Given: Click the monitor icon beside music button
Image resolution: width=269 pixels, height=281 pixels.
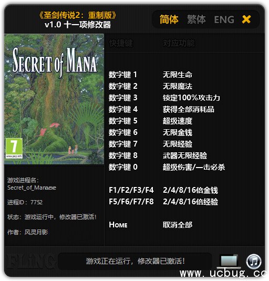Looking at the screenshot, I should (228, 261).
